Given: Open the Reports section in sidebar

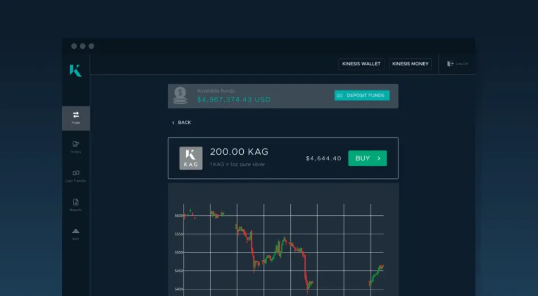Looking at the screenshot, I should point(76,205).
